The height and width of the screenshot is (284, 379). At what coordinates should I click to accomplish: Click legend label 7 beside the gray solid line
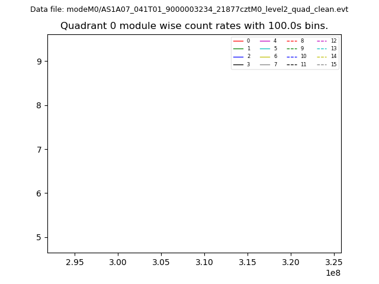[275, 64]
